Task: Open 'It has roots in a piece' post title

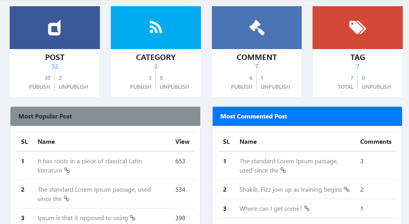Action: pos(89,161)
